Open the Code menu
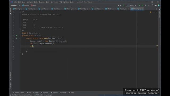Viewport: 170px width, 96px height. (x=36, y=2)
